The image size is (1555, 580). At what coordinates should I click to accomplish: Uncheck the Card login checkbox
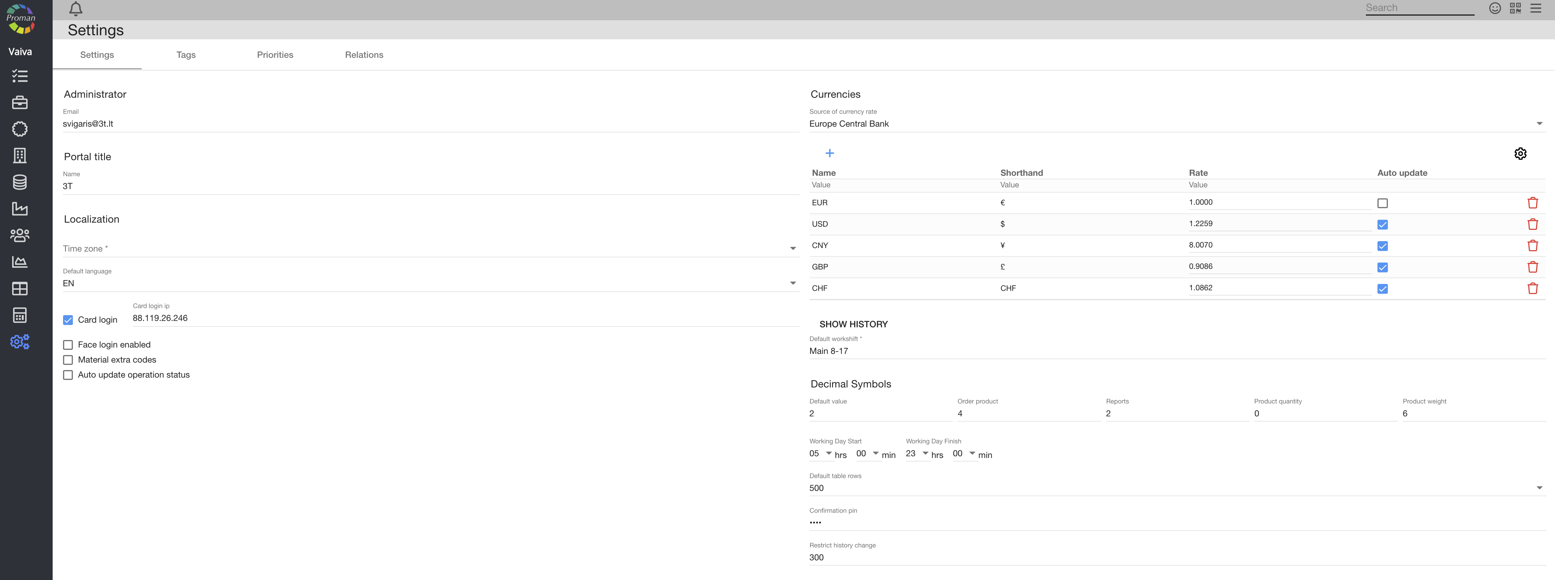68,320
